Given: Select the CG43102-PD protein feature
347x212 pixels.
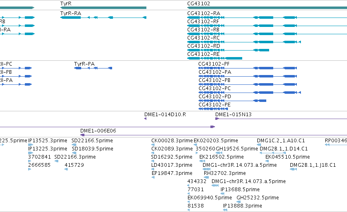Looking at the screenshot, I should 214,97.
